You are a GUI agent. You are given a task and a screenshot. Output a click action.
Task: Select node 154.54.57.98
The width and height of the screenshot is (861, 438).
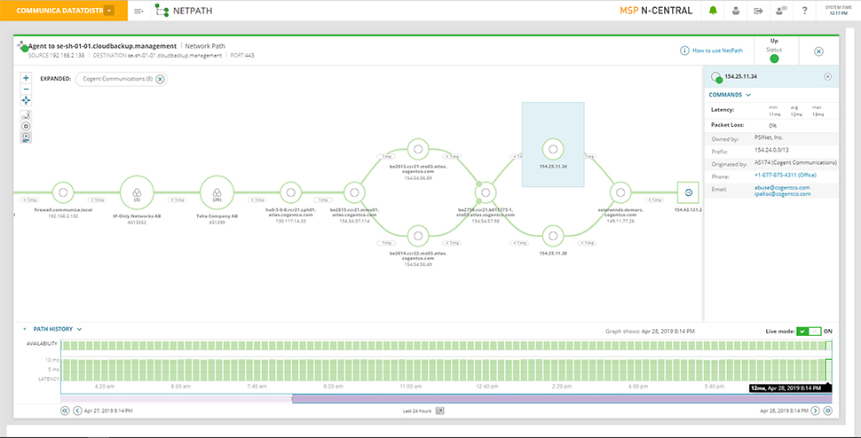click(486, 192)
